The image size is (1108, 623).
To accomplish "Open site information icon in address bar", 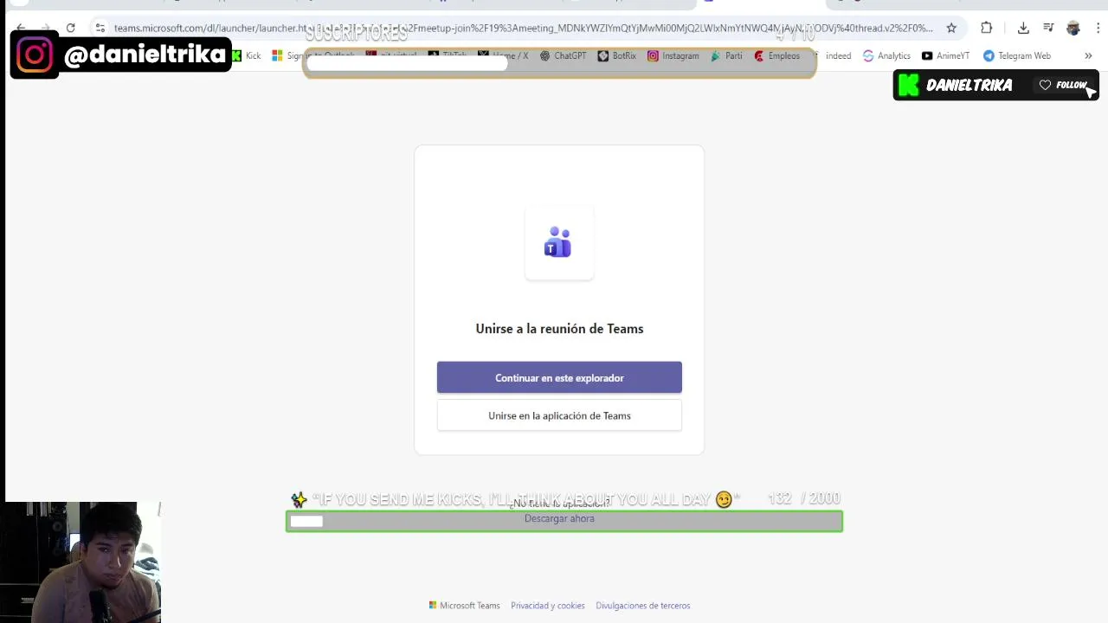I will (x=100, y=28).
